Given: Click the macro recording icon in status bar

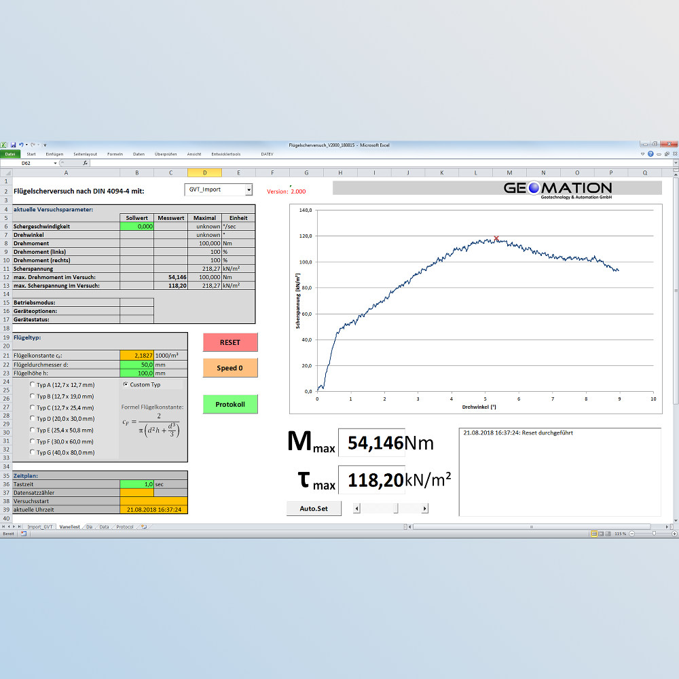Looking at the screenshot, I should (24, 534).
